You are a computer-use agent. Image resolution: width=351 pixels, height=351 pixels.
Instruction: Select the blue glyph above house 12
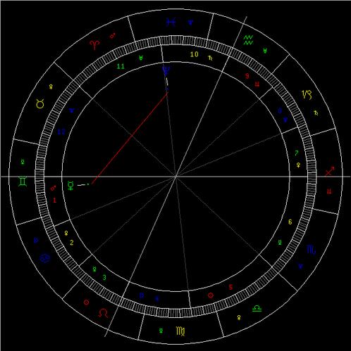72,110
